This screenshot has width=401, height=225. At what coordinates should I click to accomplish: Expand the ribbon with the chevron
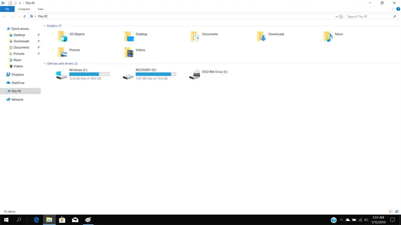393,9
